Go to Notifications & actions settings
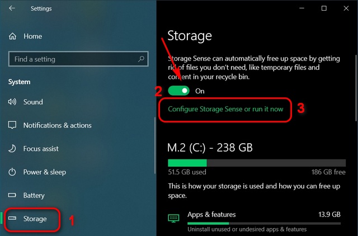The image size is (358, 236). pyautogui.click(x=57, y=125)
